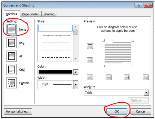The height and width of the screenshot is (119, 155).
Task: Choose the solid line style
Action: click(x=55, y=28)
